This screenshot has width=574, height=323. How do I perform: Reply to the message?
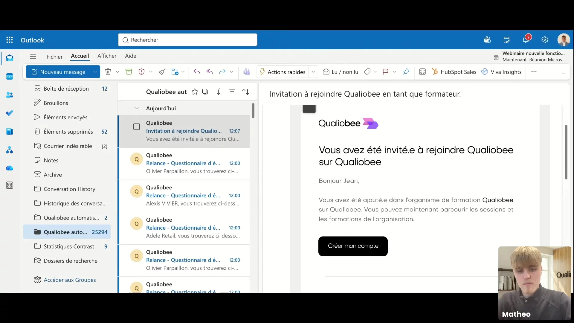[197, 72]
